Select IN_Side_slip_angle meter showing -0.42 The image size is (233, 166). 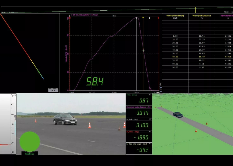[139, 149]
